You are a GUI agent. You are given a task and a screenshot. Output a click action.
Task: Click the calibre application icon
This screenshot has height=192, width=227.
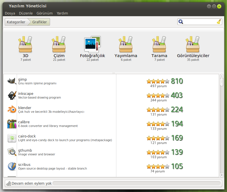(12, 124)
